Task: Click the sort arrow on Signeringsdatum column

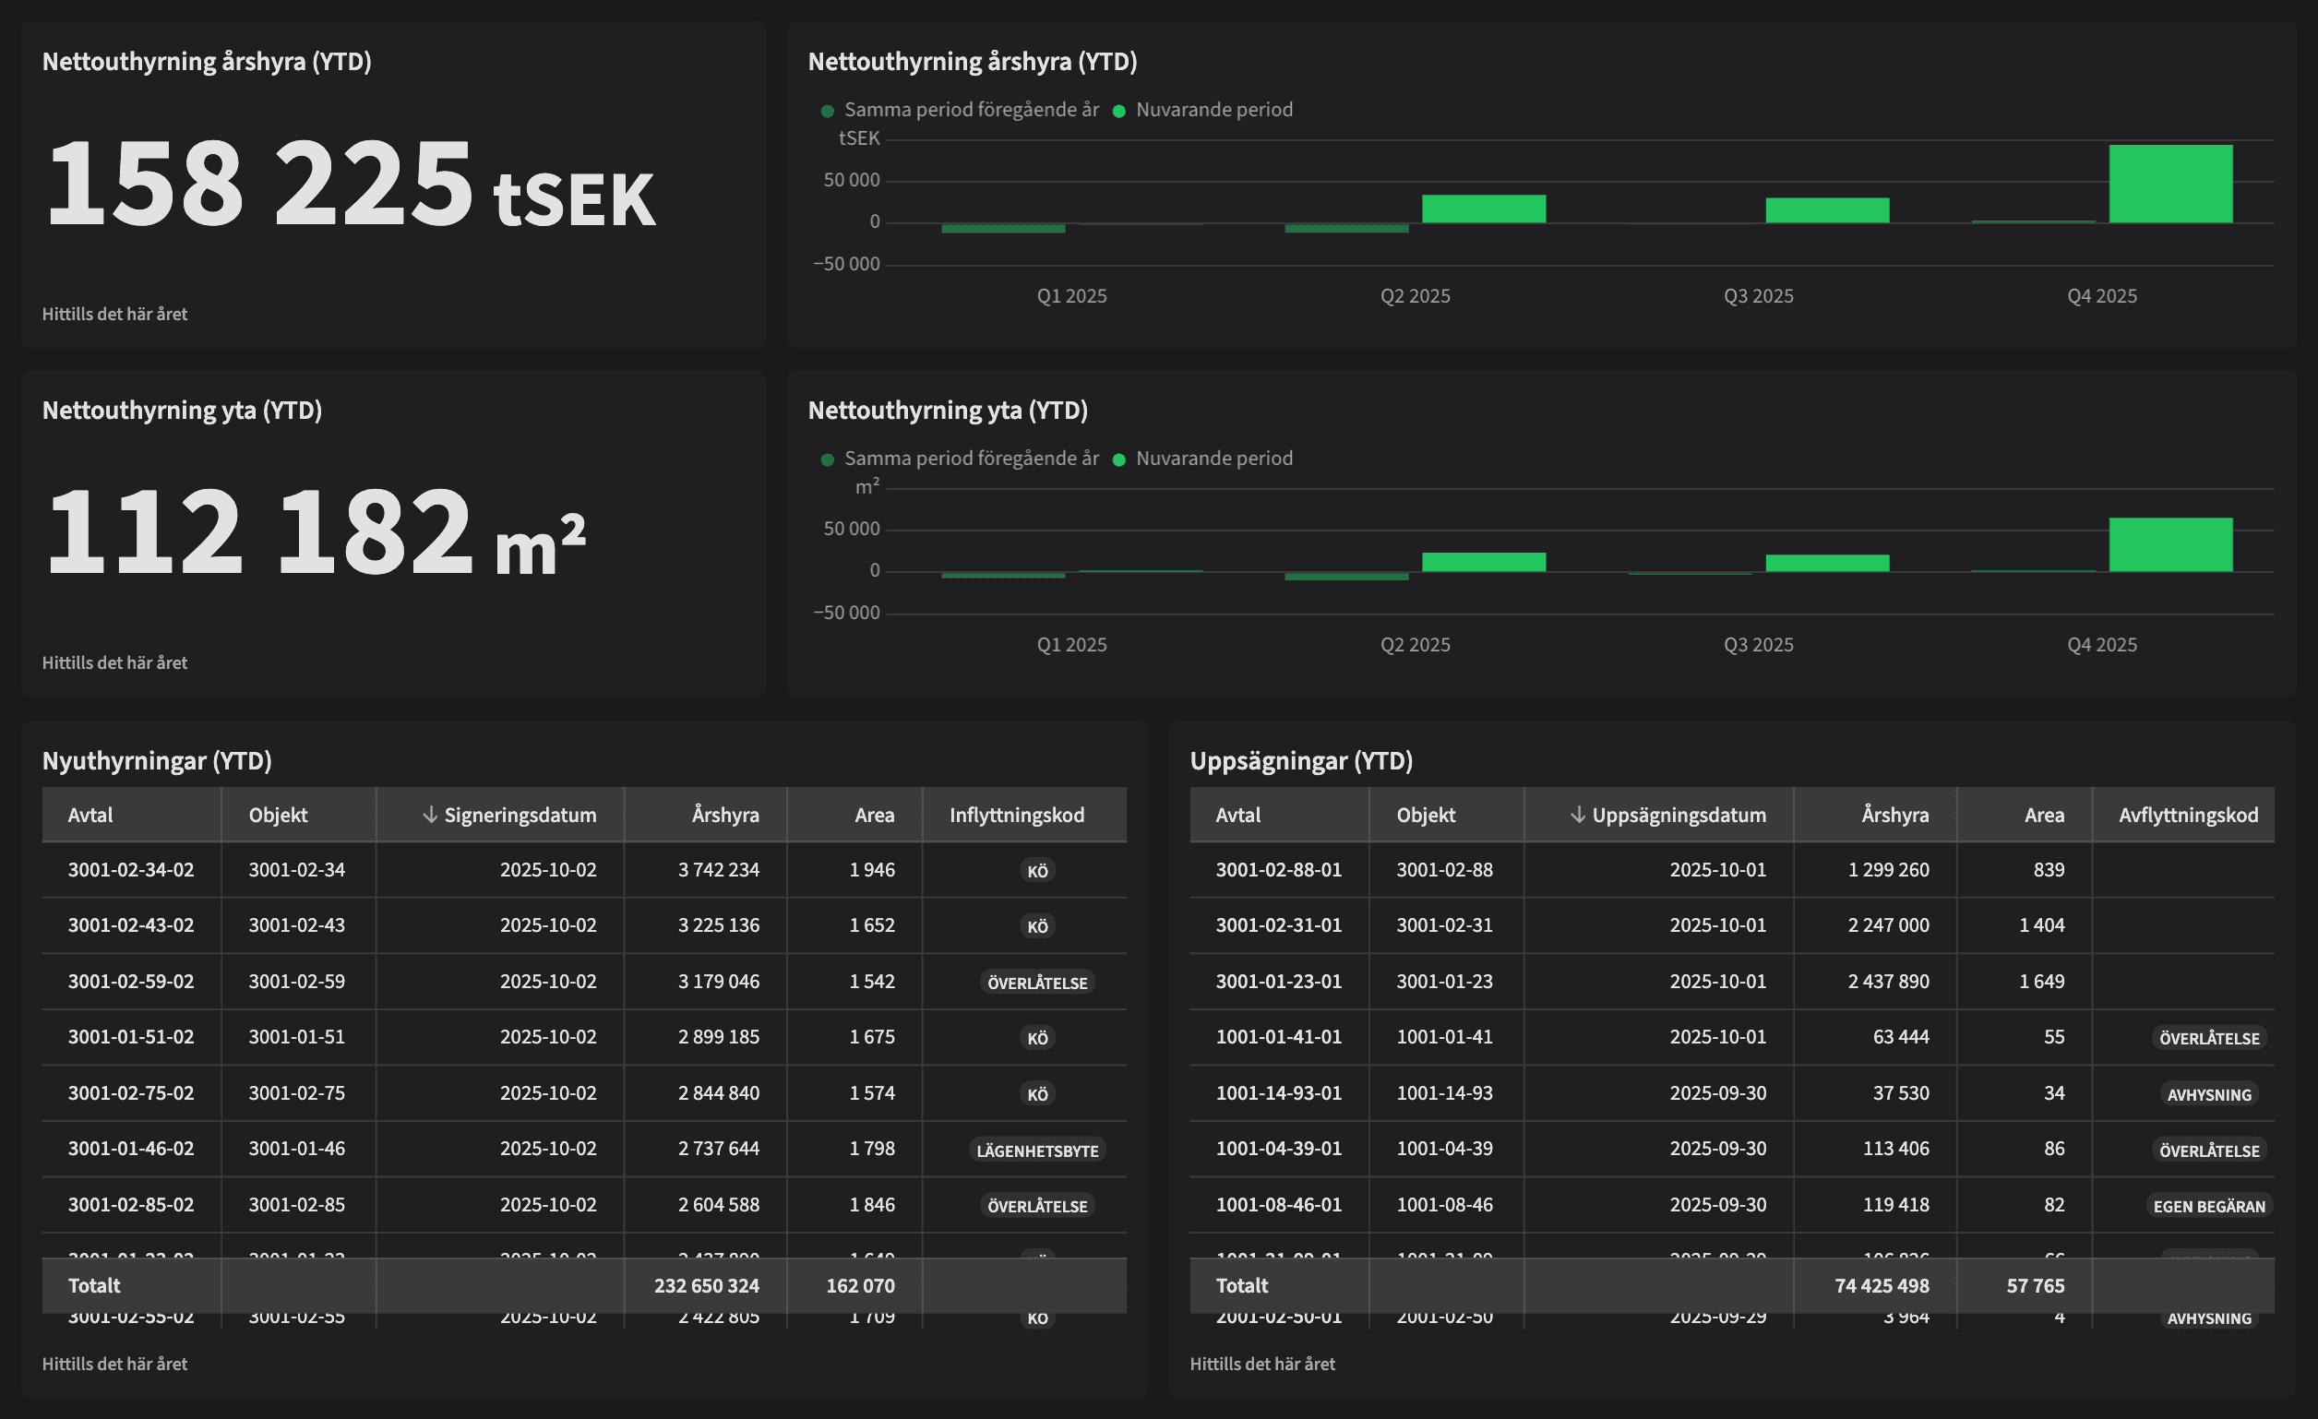Action: click(x=432, y=815)
